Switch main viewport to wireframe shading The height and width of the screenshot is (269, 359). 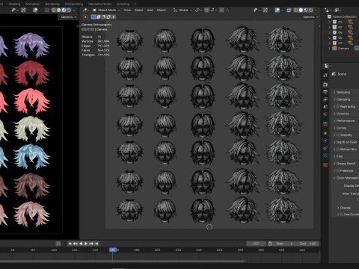tap(295, 10)
